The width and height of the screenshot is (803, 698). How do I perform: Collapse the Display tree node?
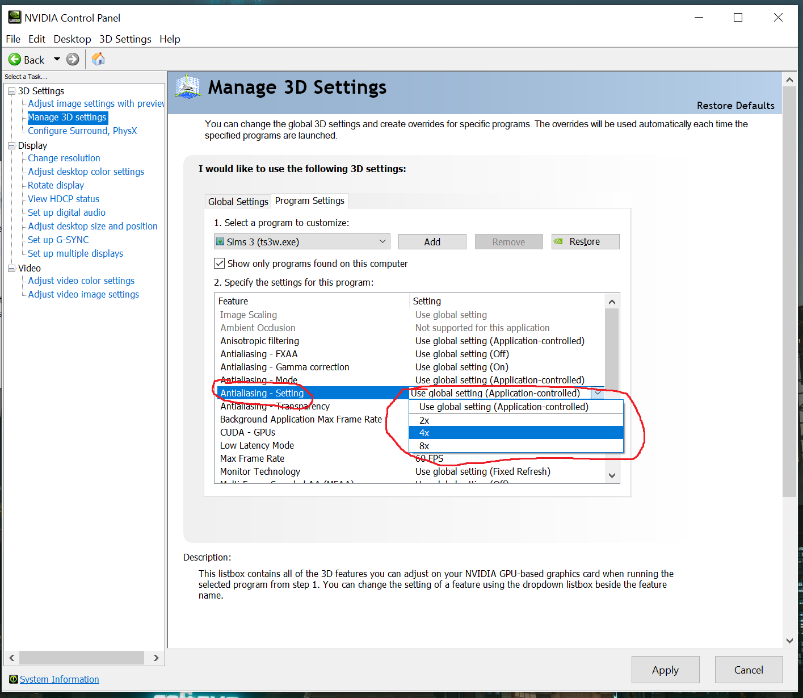click(x=11, y=145)
